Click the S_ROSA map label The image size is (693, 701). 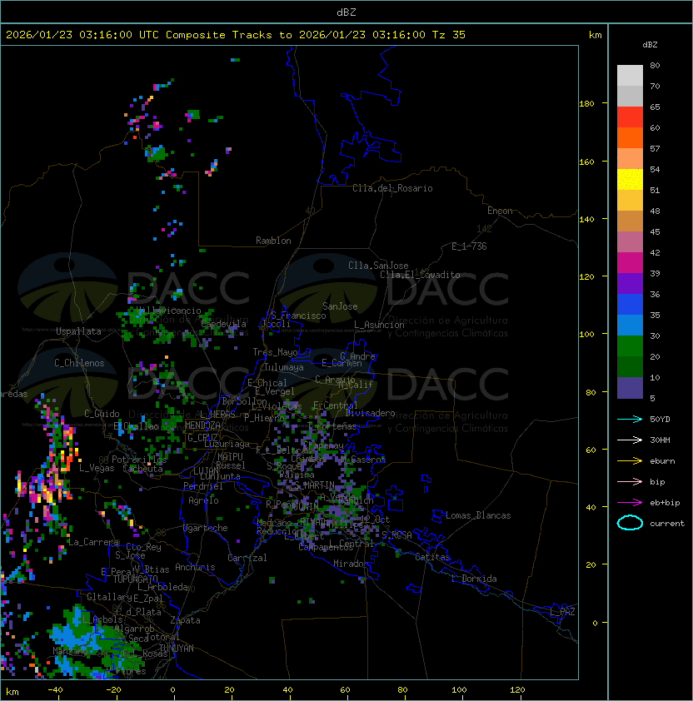pyautogui.click(x=396, y=535)
